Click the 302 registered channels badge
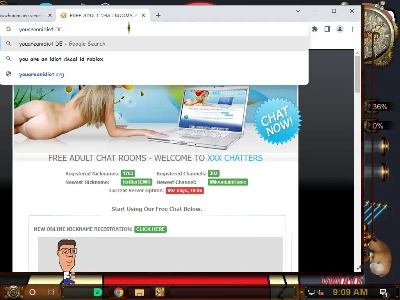 tap(214, 173)
